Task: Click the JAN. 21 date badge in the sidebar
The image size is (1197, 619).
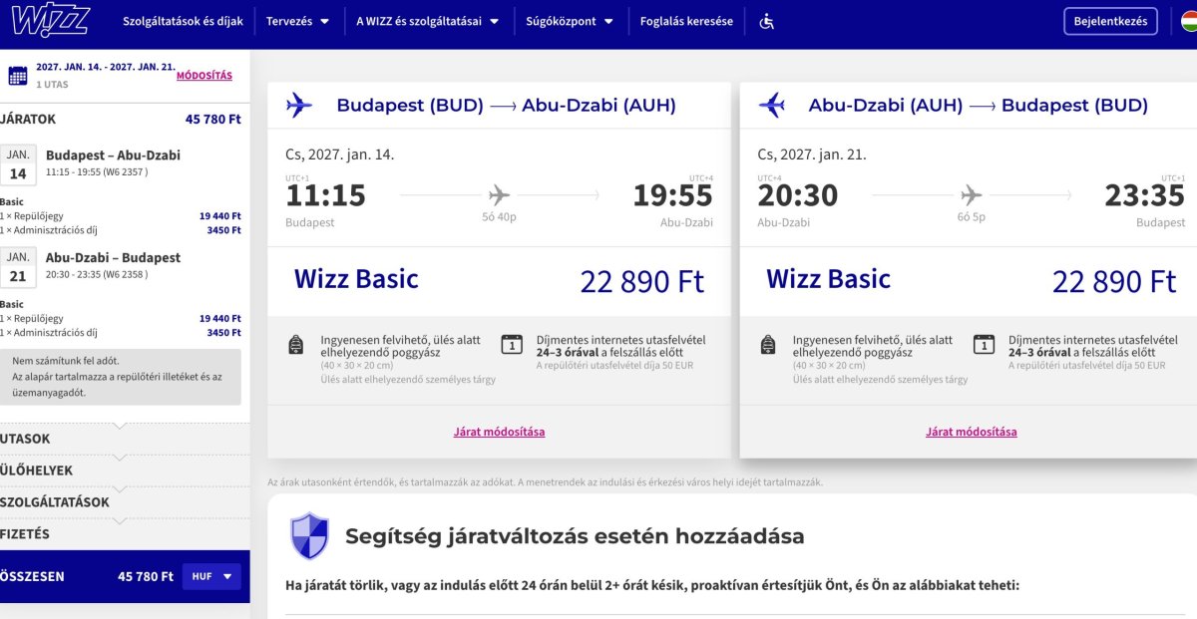Action: pos(18,268)
